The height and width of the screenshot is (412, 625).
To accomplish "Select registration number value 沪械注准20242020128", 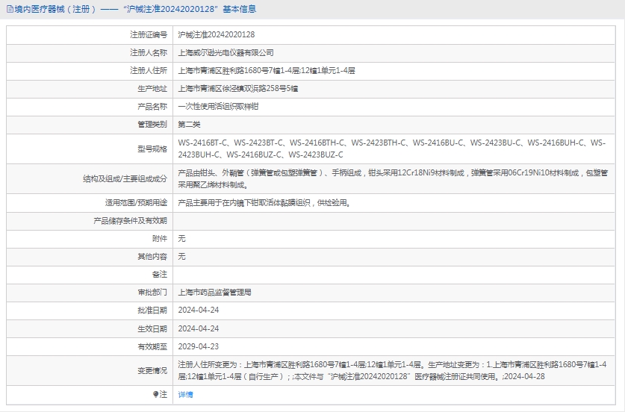I will [216, 35].
